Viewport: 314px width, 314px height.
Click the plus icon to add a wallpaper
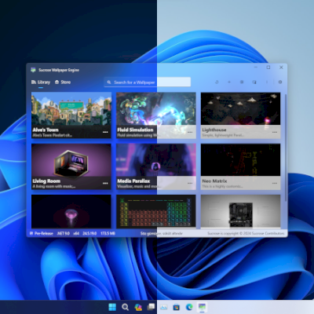pyautogui.click(x=229, y=82)
